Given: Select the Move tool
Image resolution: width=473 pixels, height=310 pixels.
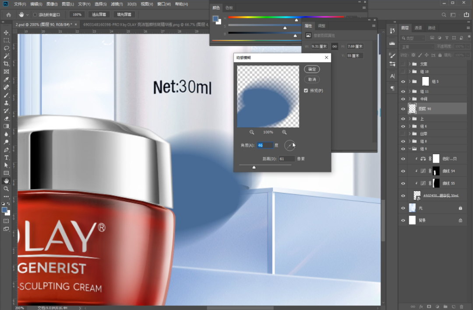Looking at the screenshot, I should coord(6,32).
